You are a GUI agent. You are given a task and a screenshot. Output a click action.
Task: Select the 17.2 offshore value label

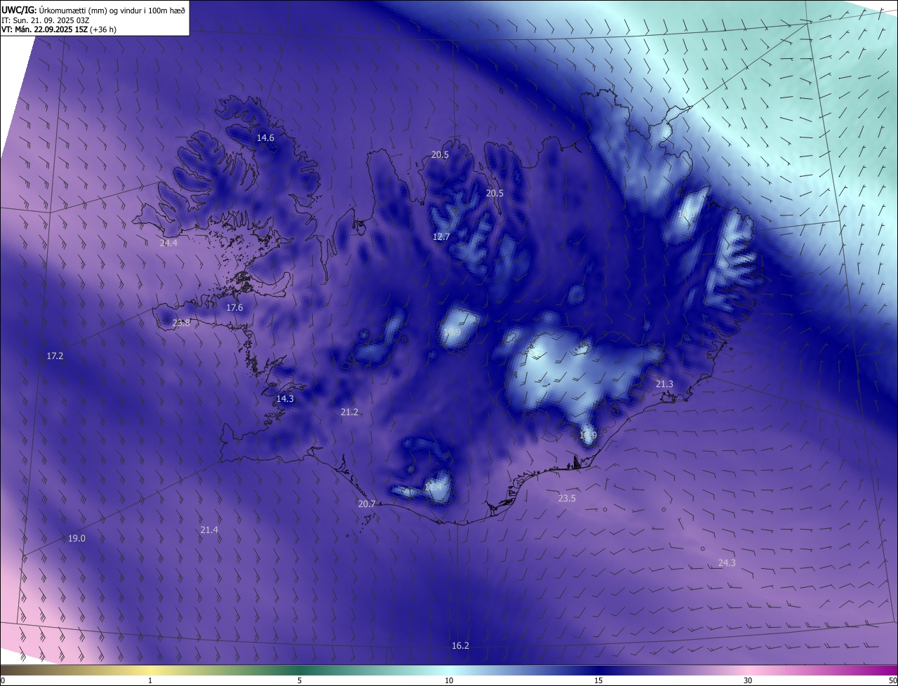pos(55,356)
